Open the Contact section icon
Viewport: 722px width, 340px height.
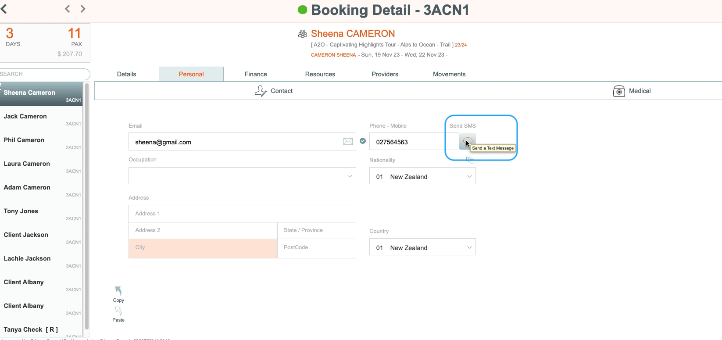pos(261,91)
